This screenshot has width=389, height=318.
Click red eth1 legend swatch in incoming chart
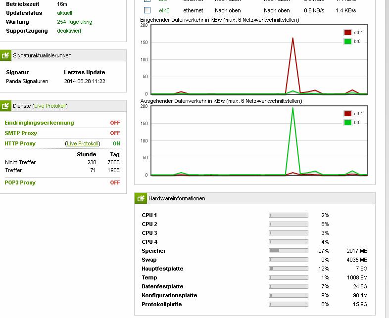click(x=347, y=33)
